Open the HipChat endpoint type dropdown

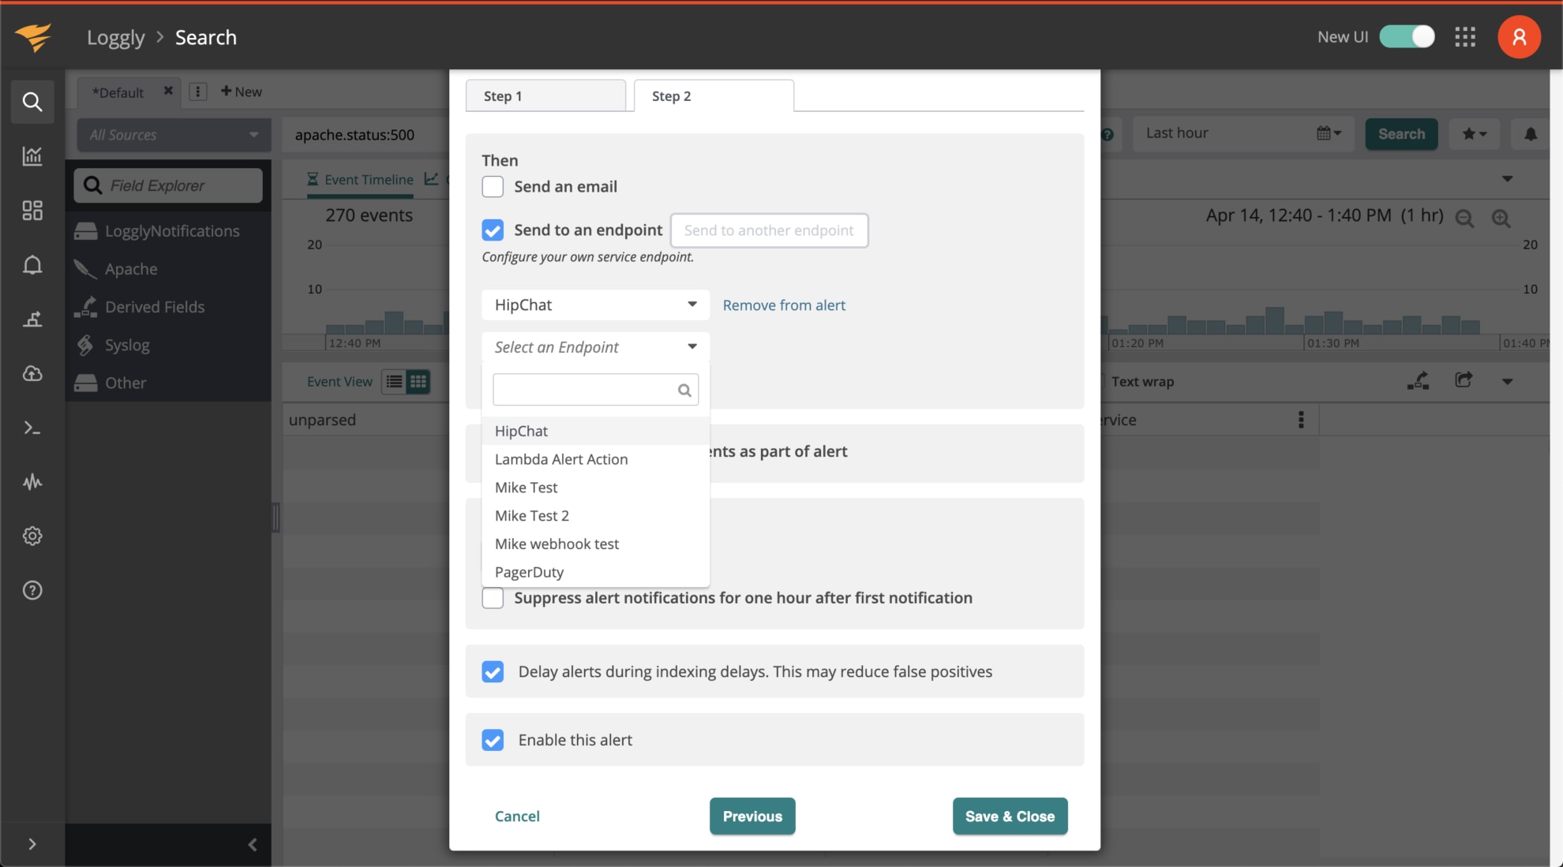tap(595, 305)
